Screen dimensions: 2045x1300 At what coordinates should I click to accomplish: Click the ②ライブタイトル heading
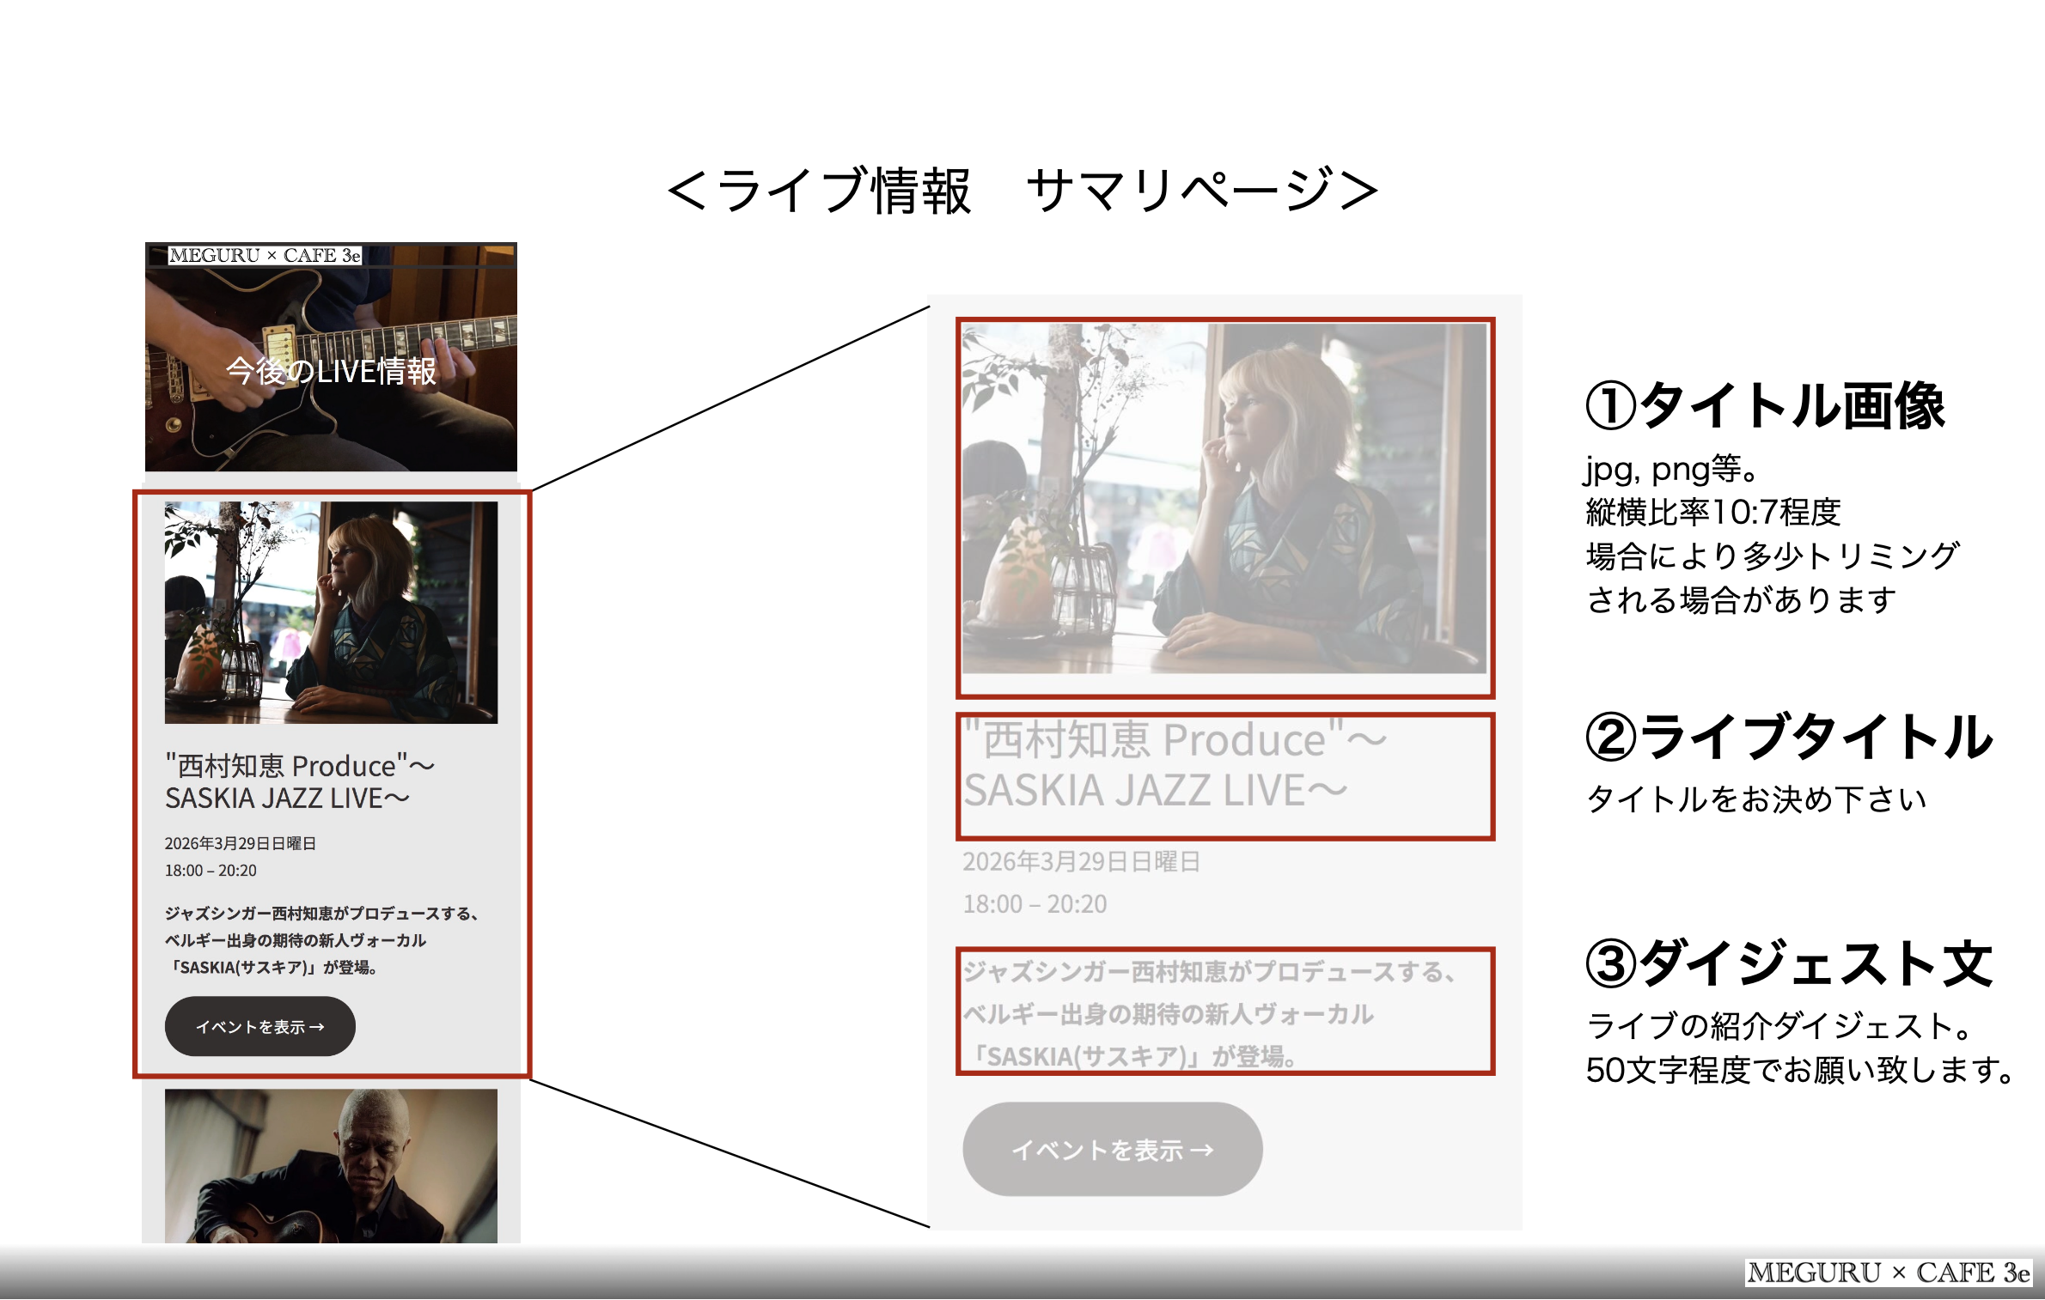[1787, 737]
